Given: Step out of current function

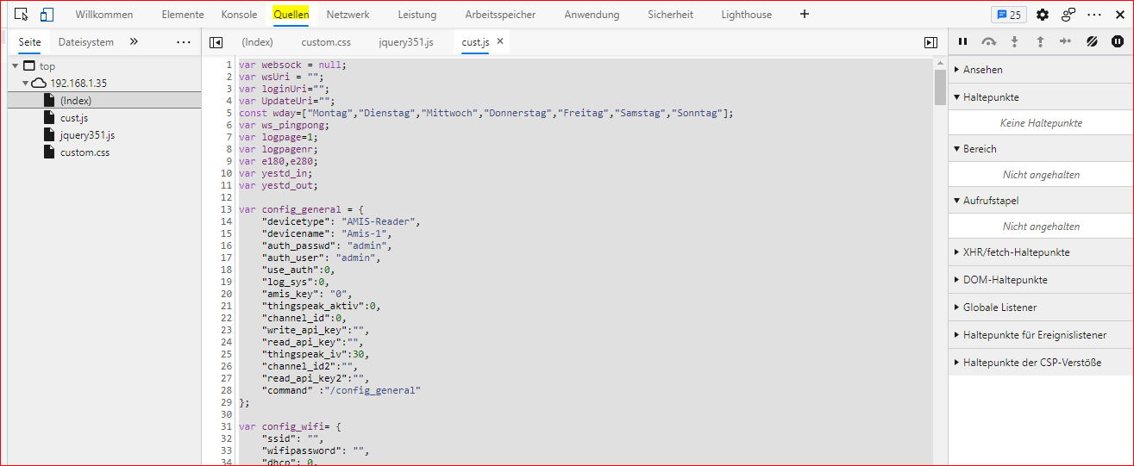Looking at the screenshot, I should pos(1040,41).
